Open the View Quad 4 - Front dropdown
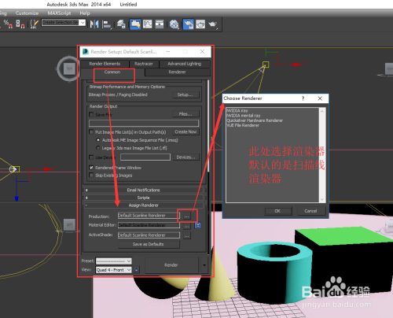The width and height of the screenshot is (393, 318). (x=113, y=270)
